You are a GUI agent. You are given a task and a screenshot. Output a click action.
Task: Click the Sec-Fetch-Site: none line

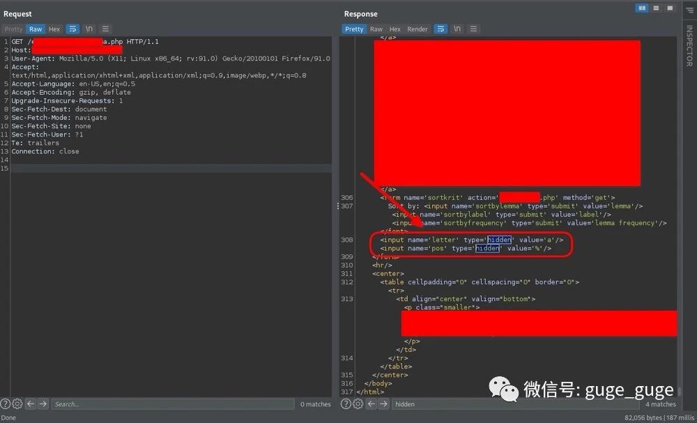pyautogui.click(x=51, y=126)
